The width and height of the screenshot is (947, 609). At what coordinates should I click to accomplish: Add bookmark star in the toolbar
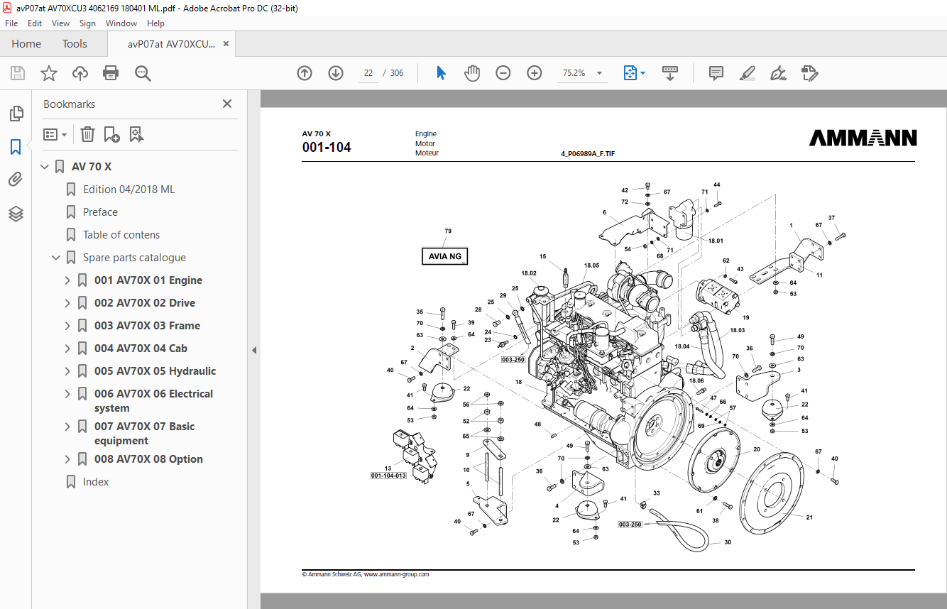[49, 73]
